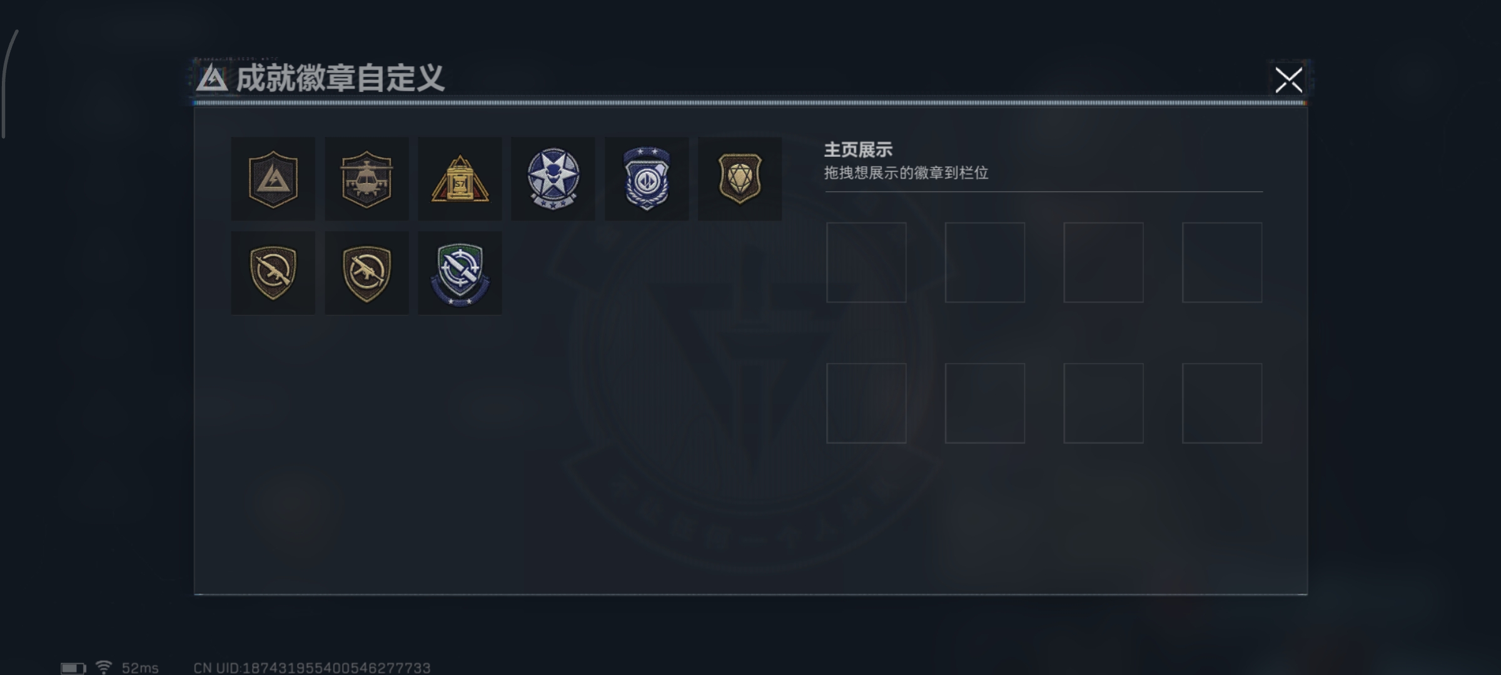Pick the green-blue crosshair knife badge
This screenshot has width=1501, height=675.
[460, 273]
